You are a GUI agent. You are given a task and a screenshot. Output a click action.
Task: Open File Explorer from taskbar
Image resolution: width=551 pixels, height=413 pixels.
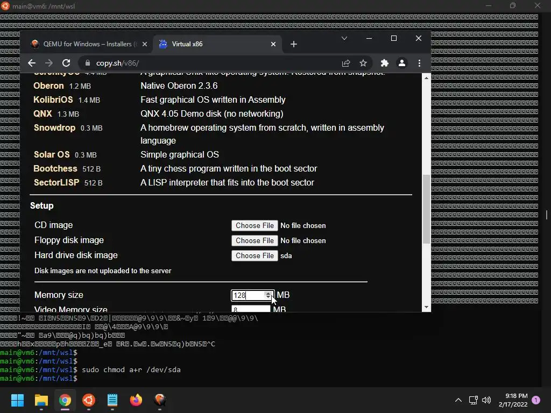click(x=41, y=400)
